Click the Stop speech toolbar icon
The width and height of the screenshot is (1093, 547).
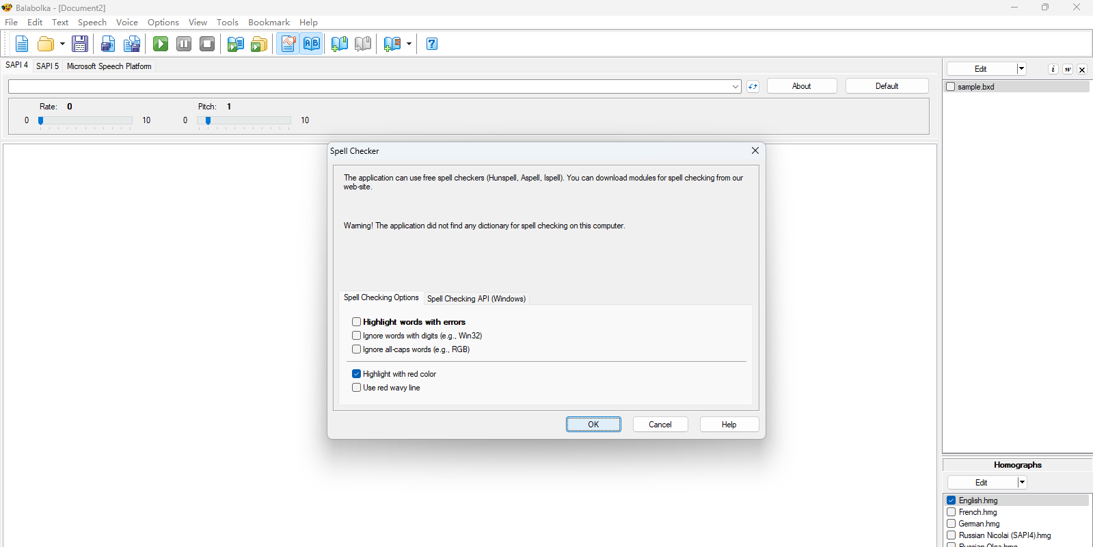pyautogui.click(x=207, y=44)
